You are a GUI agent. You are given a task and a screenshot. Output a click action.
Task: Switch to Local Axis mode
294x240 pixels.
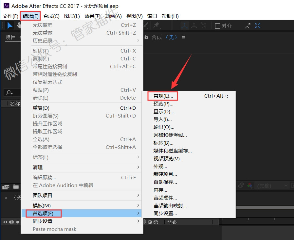[185, 25]
